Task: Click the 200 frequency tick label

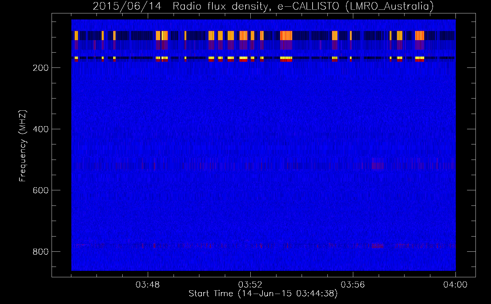Action: coord(41,68)
